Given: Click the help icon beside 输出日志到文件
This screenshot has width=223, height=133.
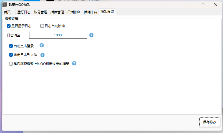Looking at the screenshot, I should tap(42, 55).
